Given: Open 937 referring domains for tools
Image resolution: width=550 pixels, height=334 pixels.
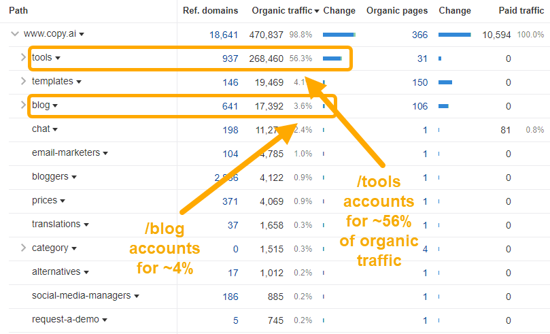Looking at the screenshot, I should (230, 59).
